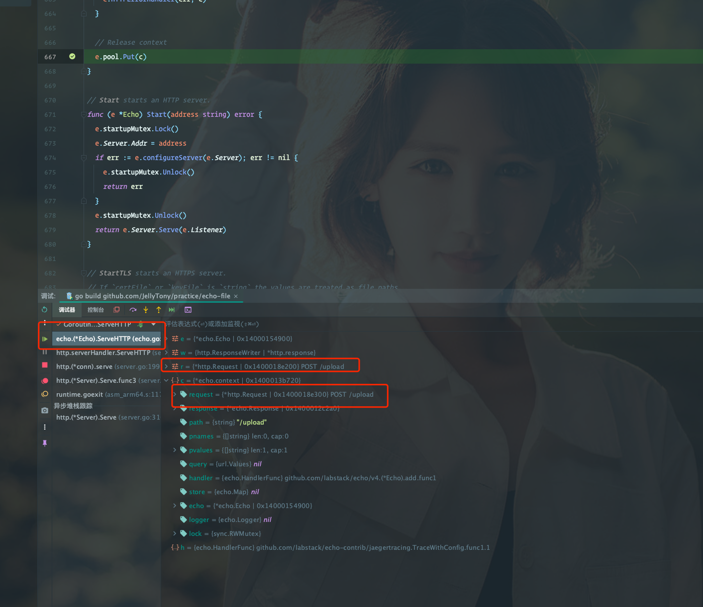
Task: Select frame http.serverHandler.ServeHTTP
Action: 107,352
